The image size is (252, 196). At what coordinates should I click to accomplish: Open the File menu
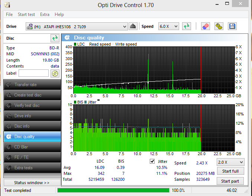(x=9, y=14)
